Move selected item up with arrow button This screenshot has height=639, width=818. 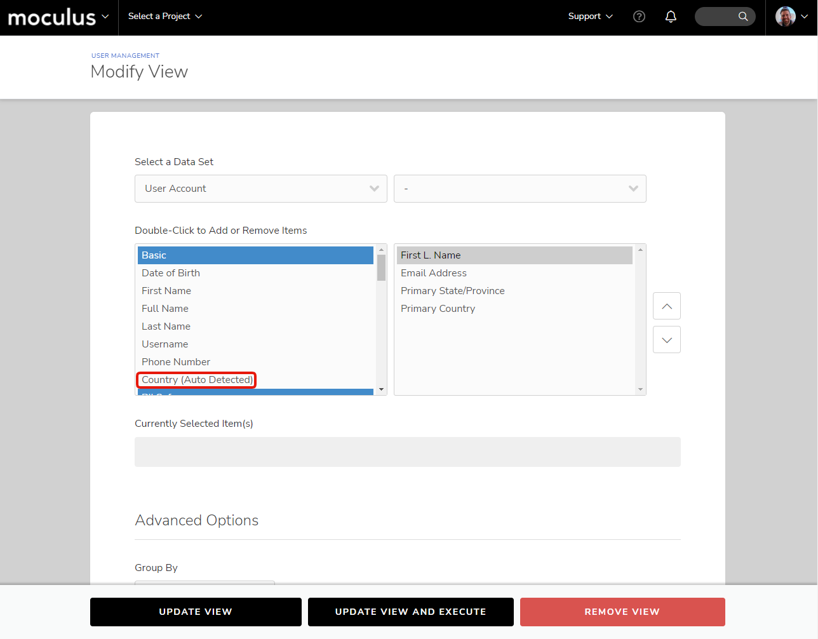coord(666,306)
